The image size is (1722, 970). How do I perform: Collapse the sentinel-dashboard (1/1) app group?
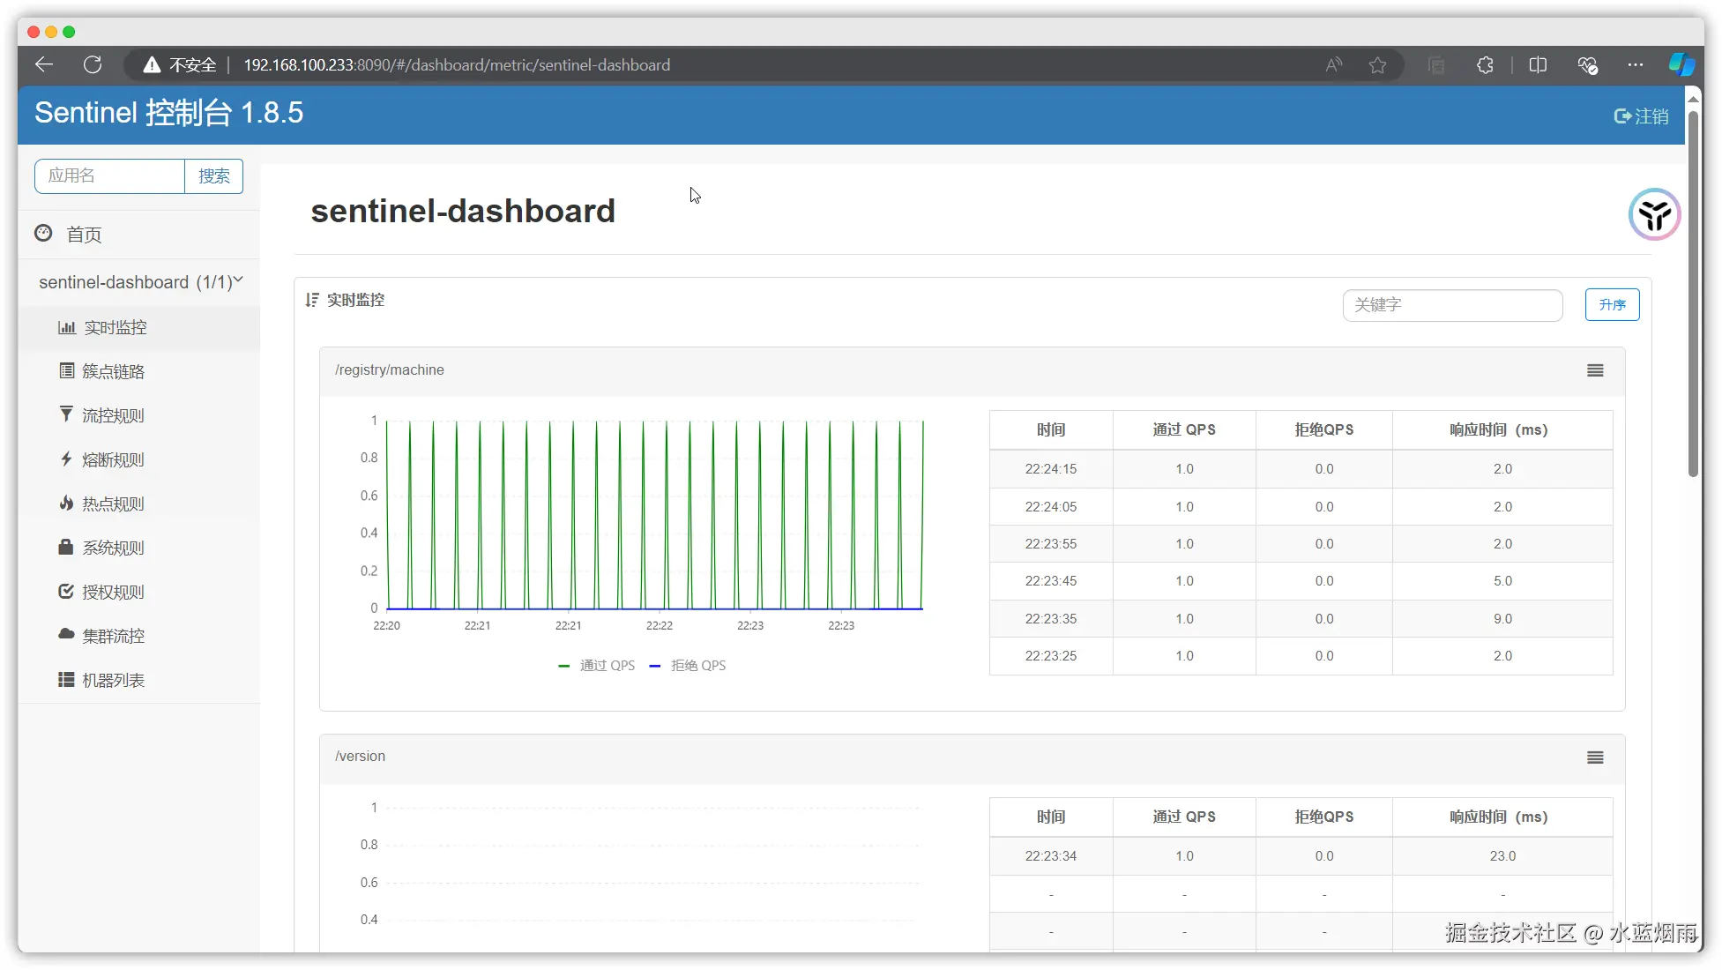pos(140,282)
